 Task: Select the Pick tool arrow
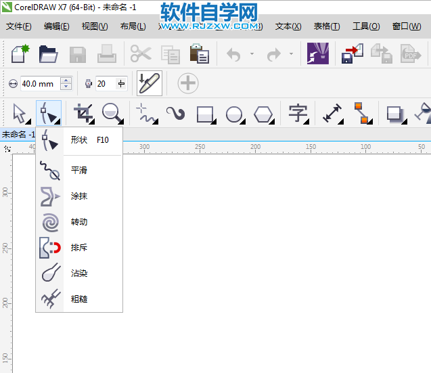point(22,113)
